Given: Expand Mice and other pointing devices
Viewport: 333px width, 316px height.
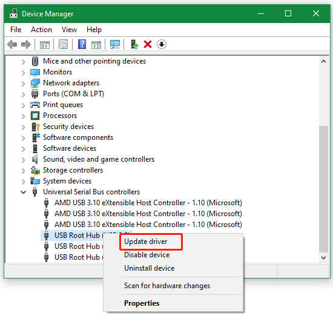Looking at the screenshot, I should pos(24,62).
